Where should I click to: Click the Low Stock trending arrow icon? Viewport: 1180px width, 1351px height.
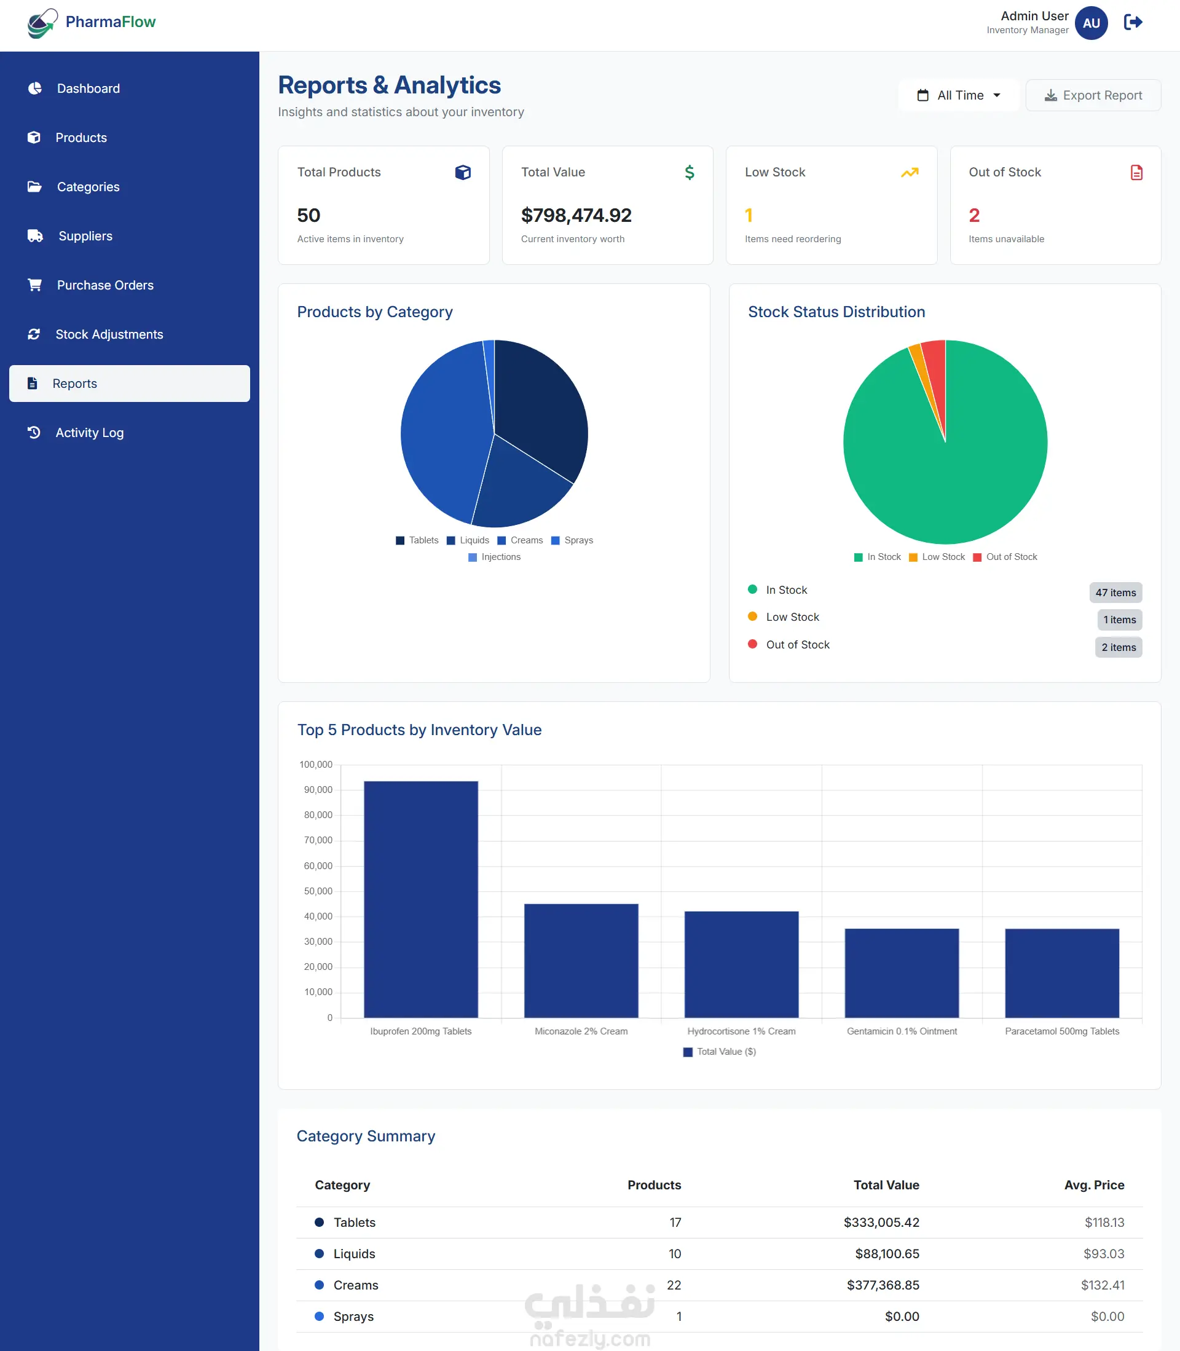[910, 173]
